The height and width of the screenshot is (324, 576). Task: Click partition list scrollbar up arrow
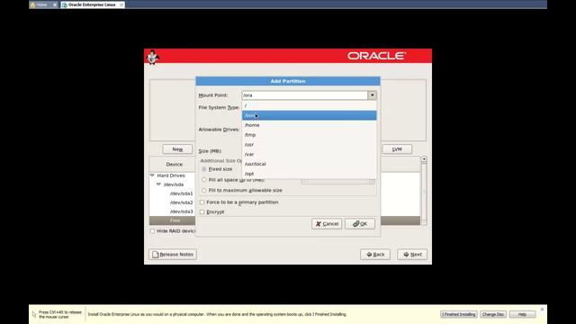click(x=424, y=159)
